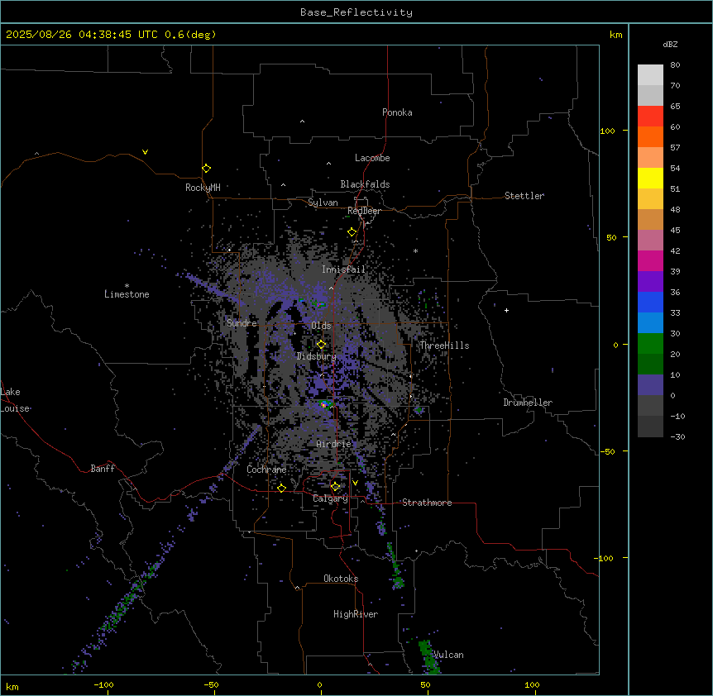This screenshot has width=713, height=696.
Task: Click the white plus marker north of Drumheller
Action: 506,310
